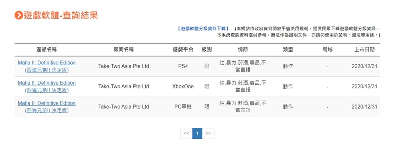Click the 場域 column header
Viewport: 397px width, 159px height.
[328, 50]
